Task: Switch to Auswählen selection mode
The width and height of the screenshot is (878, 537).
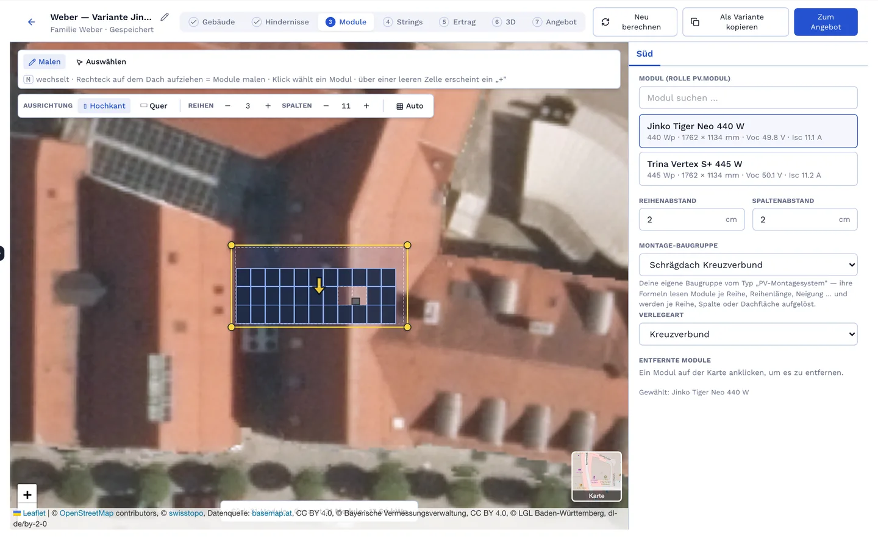Action: (x=101, y=62)
